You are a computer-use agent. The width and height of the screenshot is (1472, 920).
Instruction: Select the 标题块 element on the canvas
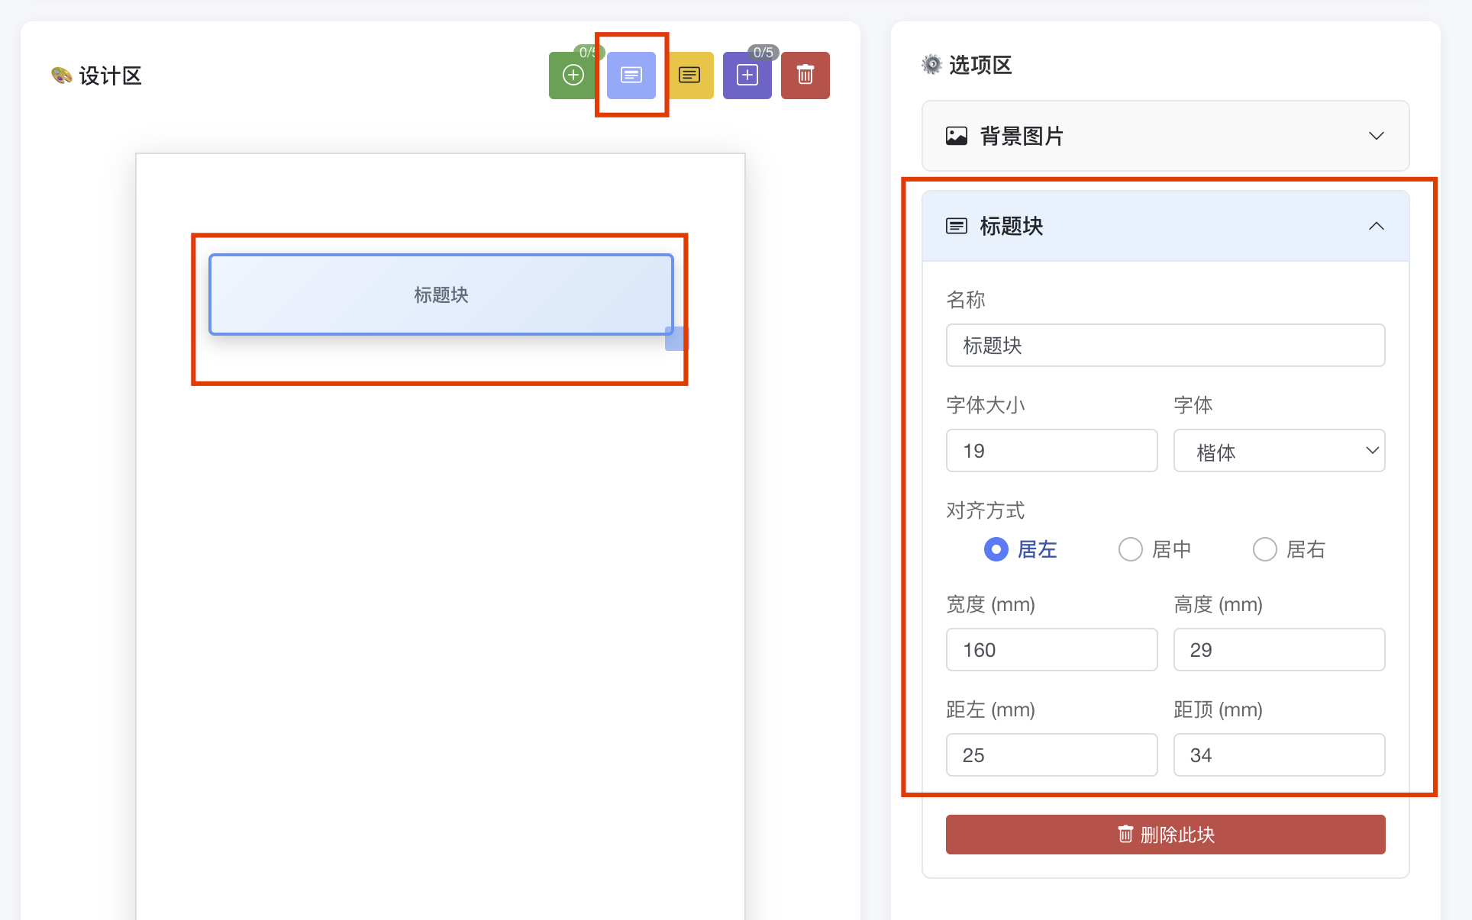[x=441, y=294]
